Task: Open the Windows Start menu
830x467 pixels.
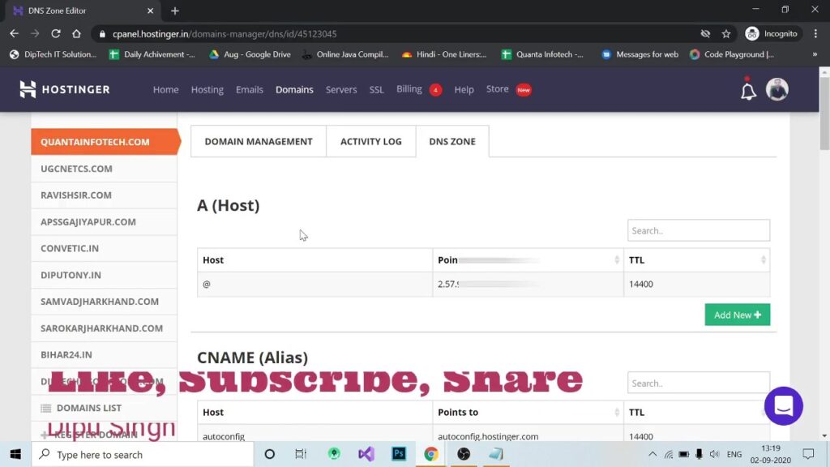Action: (x=15, y=454)
